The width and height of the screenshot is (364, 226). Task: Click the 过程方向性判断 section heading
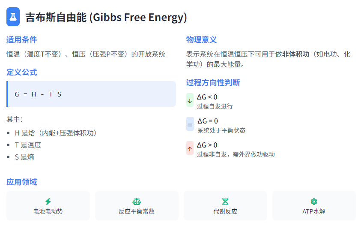point(213,82)
